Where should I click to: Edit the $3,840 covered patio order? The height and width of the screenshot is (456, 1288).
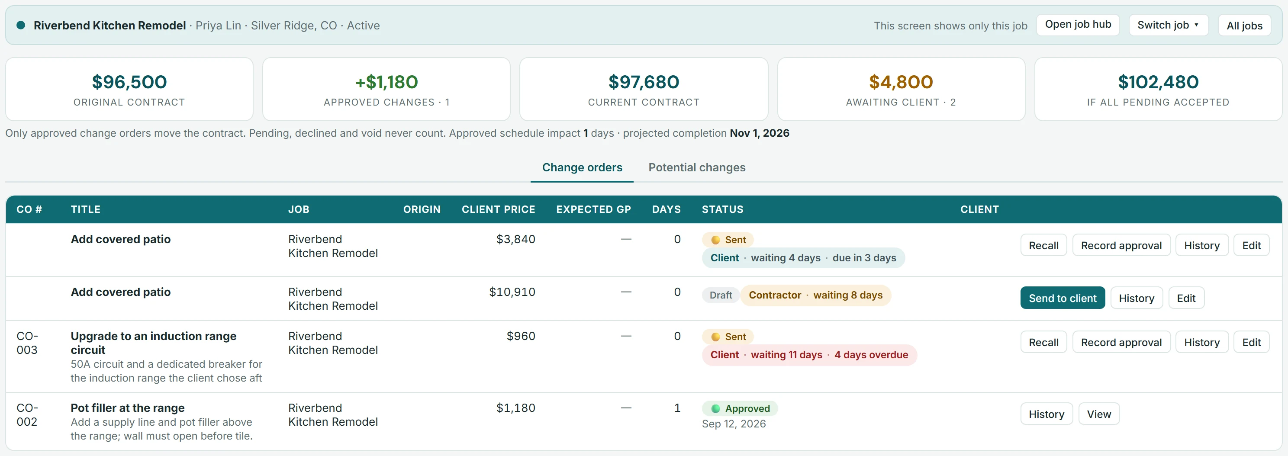pos(1251,245)
